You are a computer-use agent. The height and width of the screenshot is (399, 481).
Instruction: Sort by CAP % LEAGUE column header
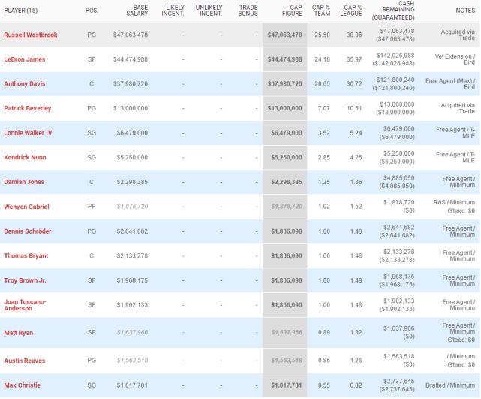click(x=351, y=11)
